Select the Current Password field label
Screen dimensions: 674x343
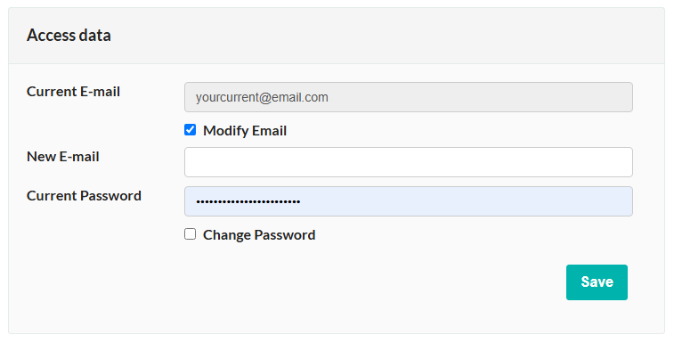[84, 195]
